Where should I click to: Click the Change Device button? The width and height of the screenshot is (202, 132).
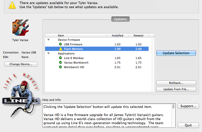21,64
